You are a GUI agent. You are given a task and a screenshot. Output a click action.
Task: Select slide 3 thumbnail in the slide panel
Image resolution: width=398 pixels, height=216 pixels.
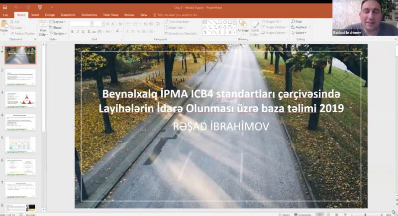tap(20, 99)
